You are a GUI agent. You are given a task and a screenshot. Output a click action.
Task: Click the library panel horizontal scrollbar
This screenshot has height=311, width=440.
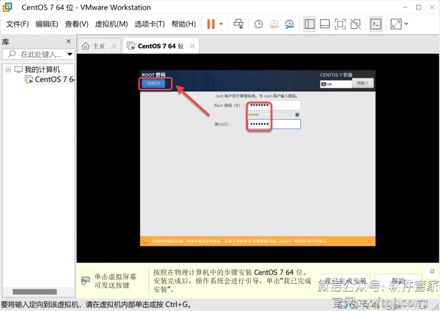pyautogui.click(x=35, y=291)
